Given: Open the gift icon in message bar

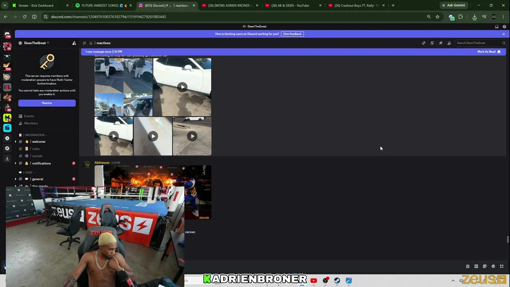Looking at the screenshot, I should (x=468, y=266).
